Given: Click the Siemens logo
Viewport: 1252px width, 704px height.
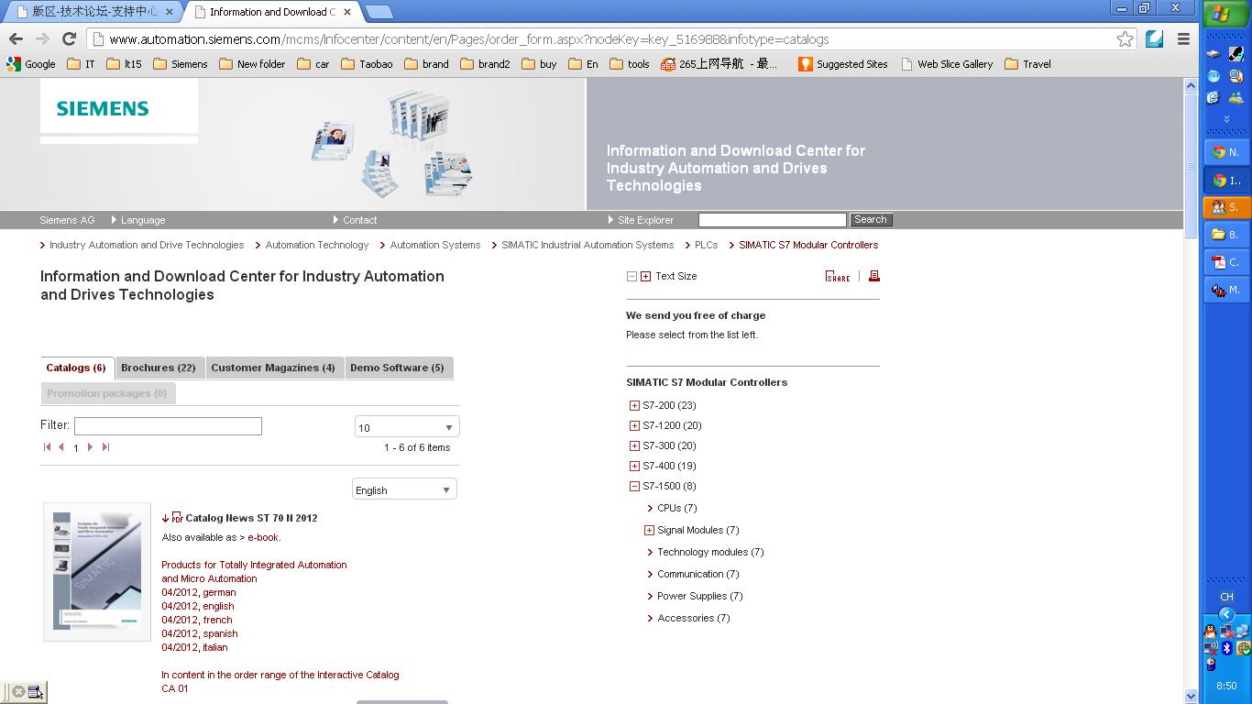Looking at the screenshot, I should (103, 108).
